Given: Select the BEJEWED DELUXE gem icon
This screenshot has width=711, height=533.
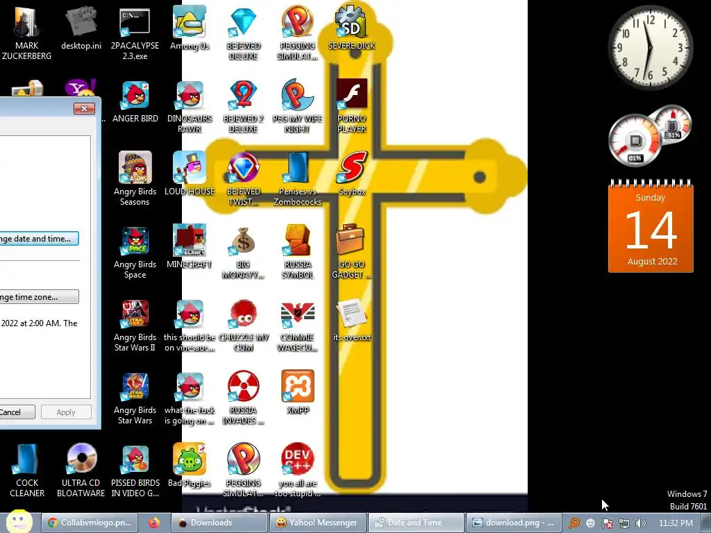Looking at the screenshot, I should click(x=243, y=33).
